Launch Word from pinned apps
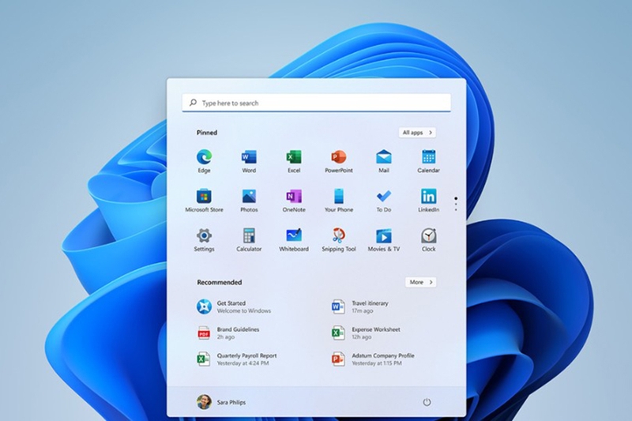 click(x=249, y=161)
